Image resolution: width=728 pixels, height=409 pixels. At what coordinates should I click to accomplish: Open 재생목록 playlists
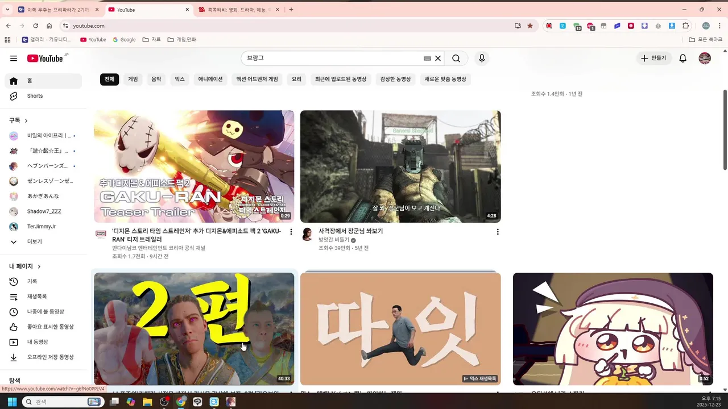[x=43, y=297]
